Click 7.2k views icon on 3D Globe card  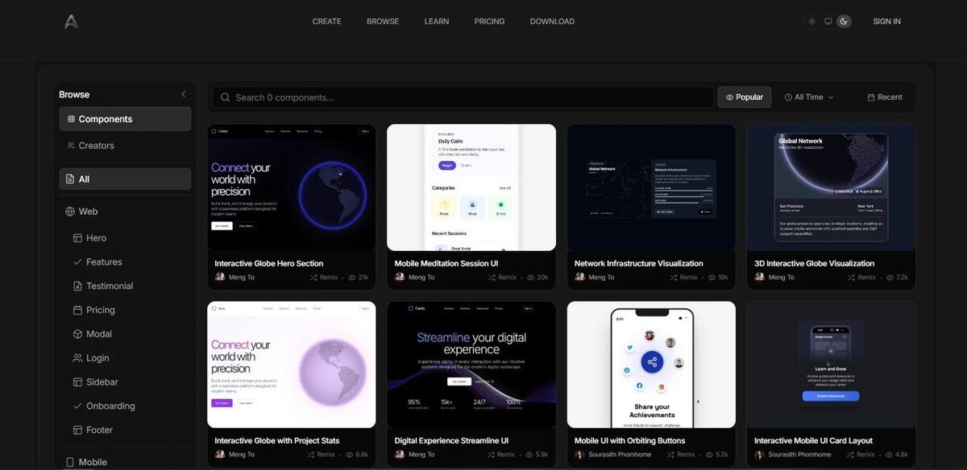click(x=890, y=278)
